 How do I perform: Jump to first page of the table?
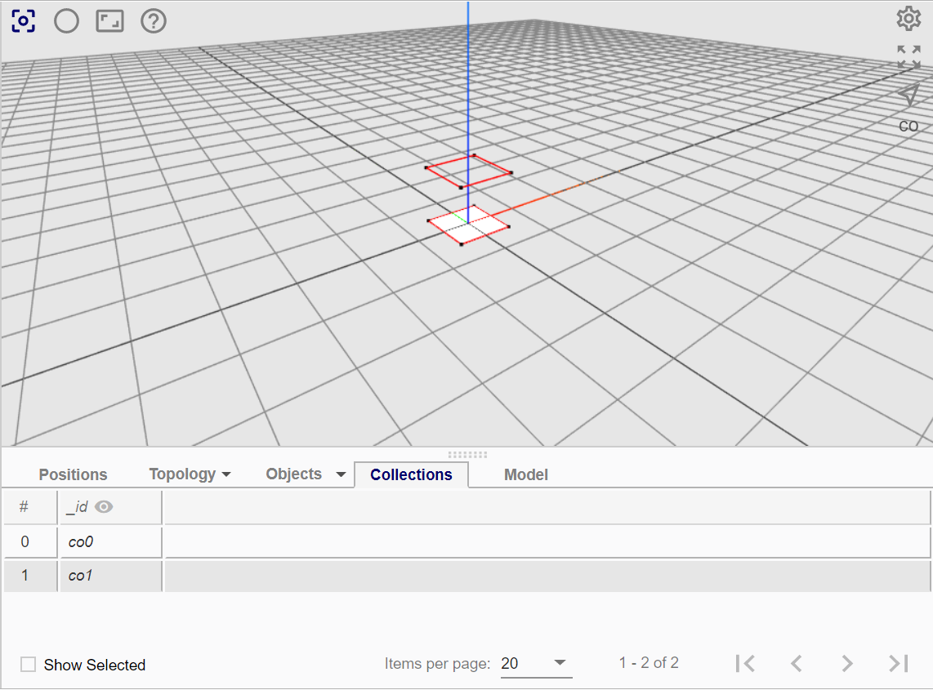click(x=745, y=663)
